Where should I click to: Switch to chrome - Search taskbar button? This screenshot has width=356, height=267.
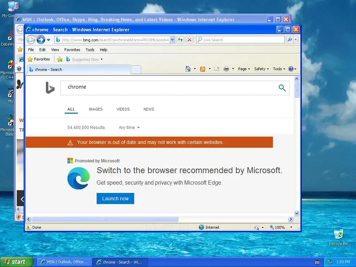120,262
